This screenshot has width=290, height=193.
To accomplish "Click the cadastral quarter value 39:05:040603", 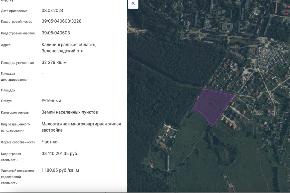I will point(56,33).
